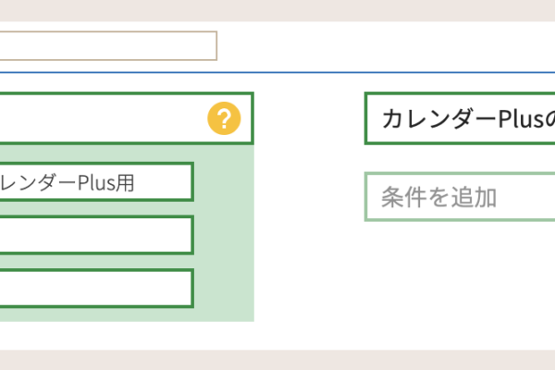
Task: Open the カレンダーPlusの selector on the right
Action: (x=461, y=118)
